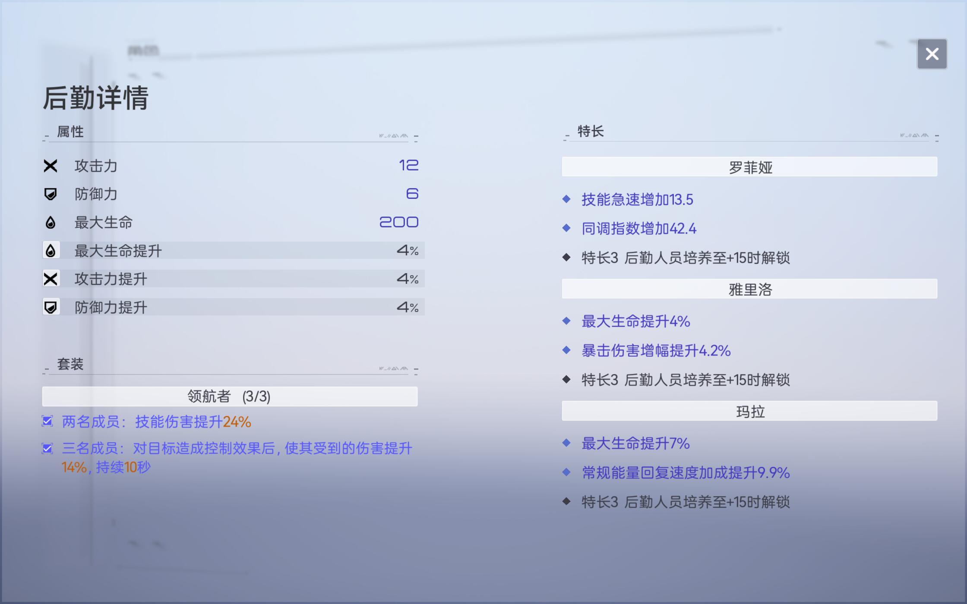Click the 套装 section heading
Screen dimensions: 967x604
point(70,364)
